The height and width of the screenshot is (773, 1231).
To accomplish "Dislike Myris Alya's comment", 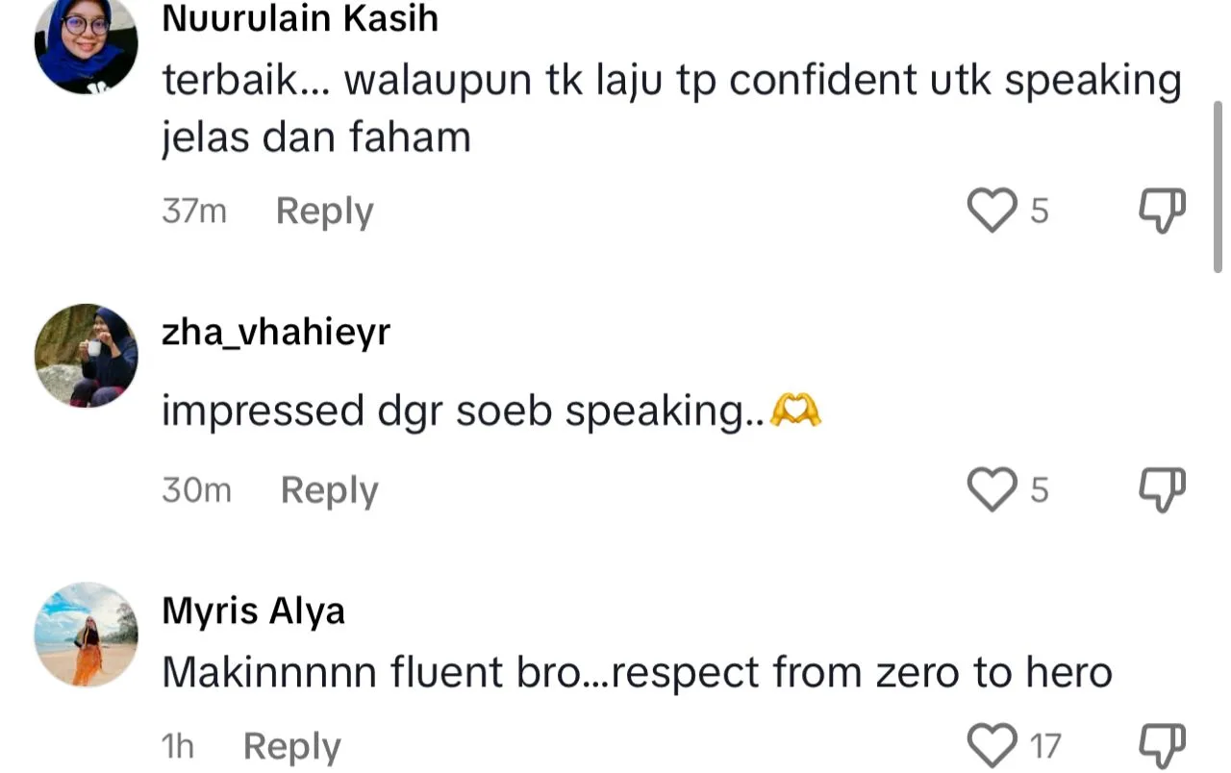I will 1162,746.
